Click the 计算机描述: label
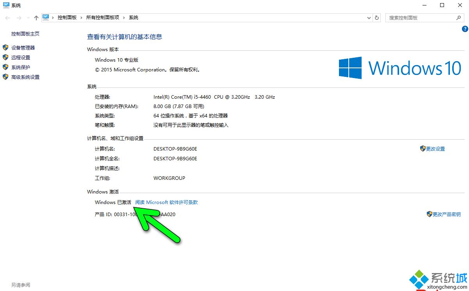This screenshot has height=291, width=469. 107,168
